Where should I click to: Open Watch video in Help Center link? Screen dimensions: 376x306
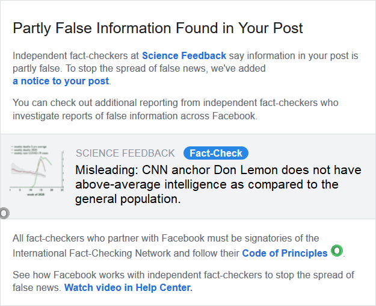click(128, 287)
